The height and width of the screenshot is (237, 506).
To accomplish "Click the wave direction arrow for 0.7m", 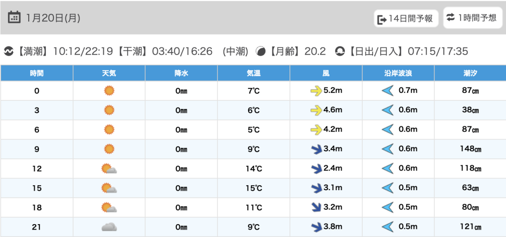I will point(387,90).
